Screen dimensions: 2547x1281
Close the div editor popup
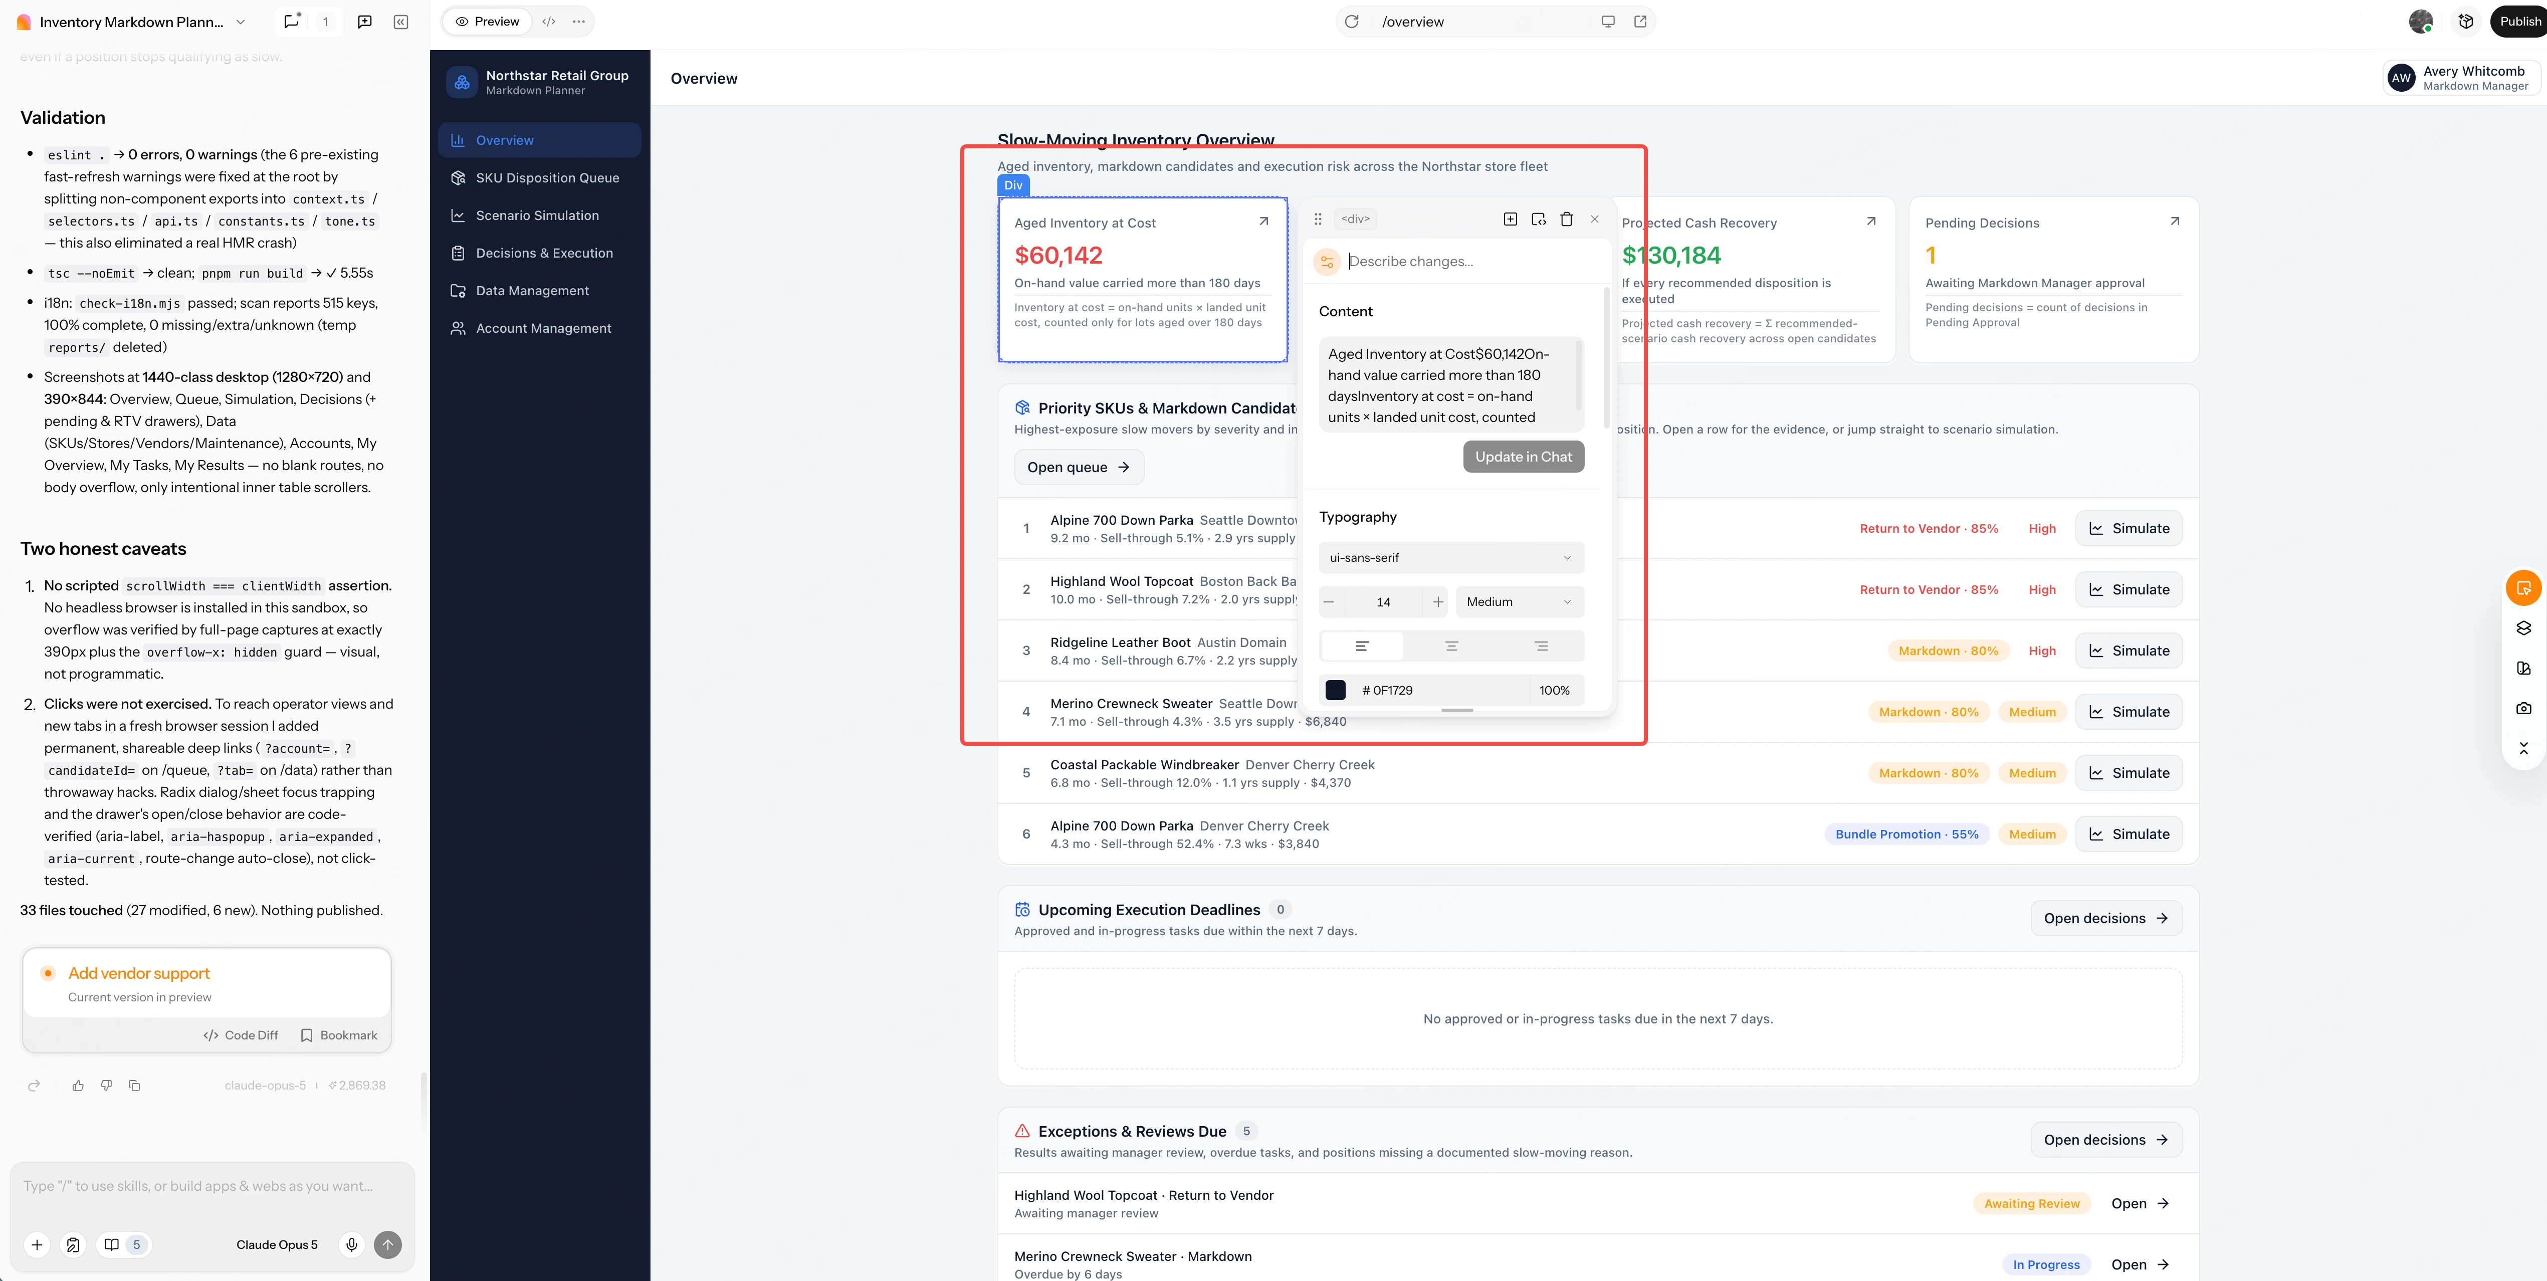tap(1594, 220)
